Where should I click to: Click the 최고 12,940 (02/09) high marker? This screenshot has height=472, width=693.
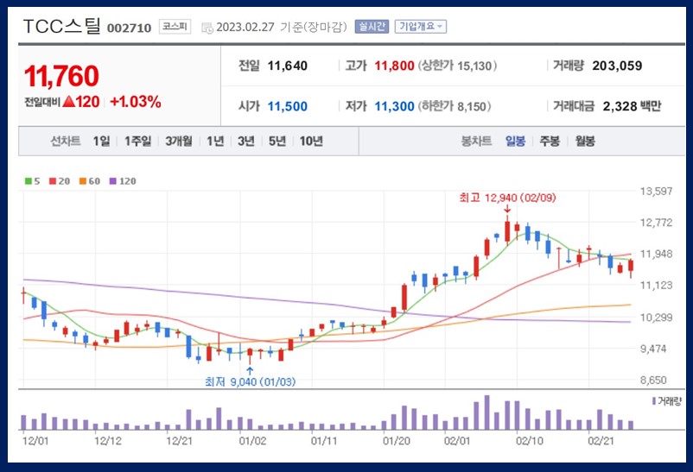point(507,198)
